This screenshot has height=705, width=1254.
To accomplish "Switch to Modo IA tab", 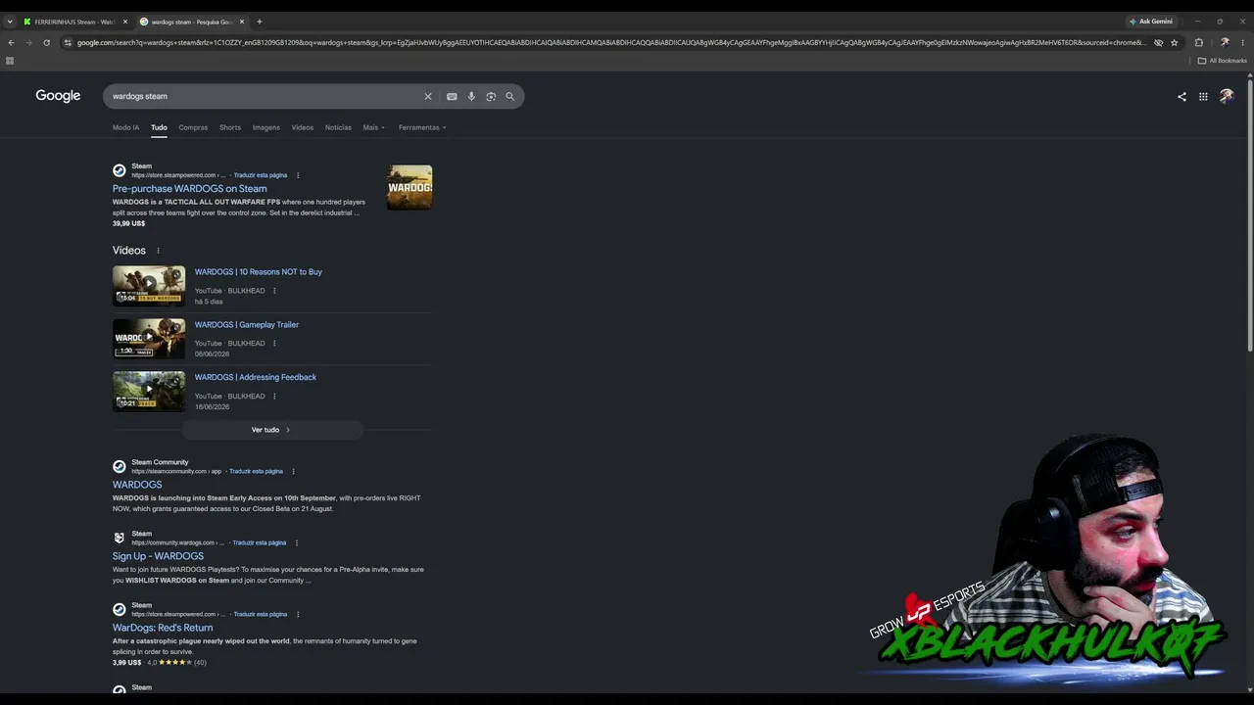I will pos(125,127).
